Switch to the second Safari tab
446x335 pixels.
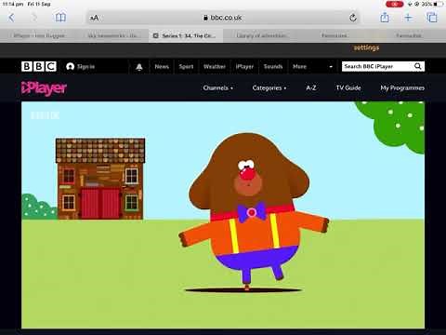(x=111, y=35)
